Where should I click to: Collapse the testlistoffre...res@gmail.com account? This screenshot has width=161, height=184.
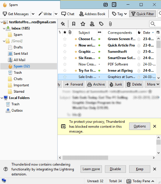2,22
